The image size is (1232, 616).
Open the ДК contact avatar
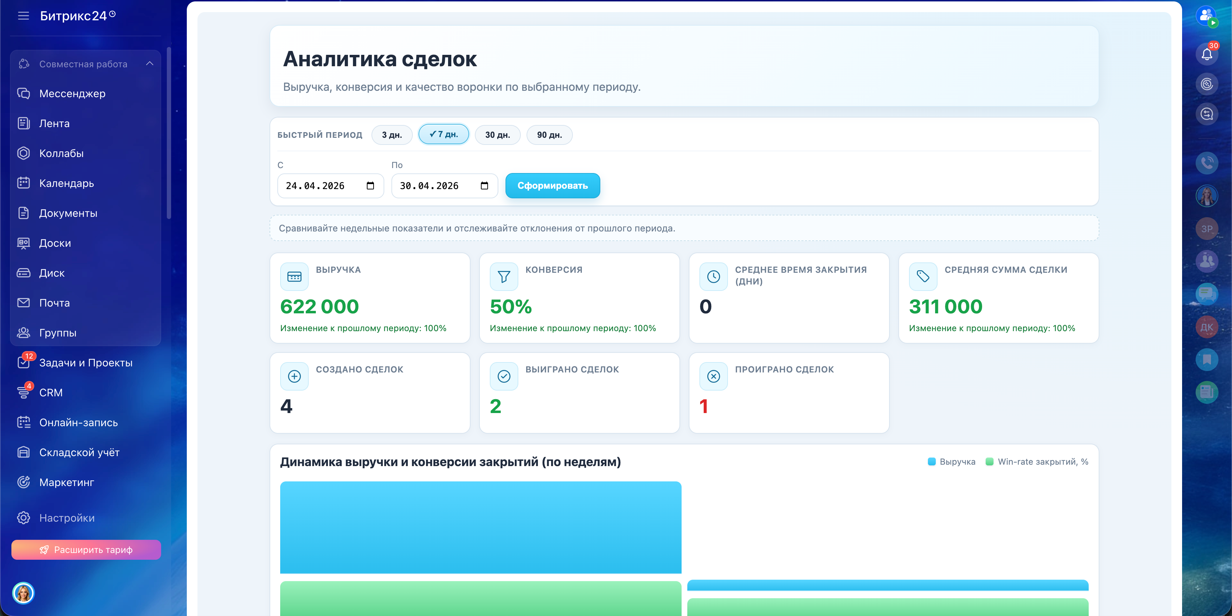(x=1207, y=327)
